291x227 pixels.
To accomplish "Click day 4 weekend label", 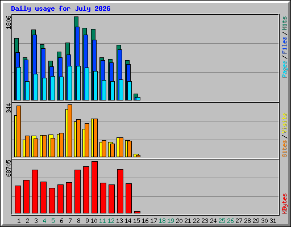I will (44, 221).
